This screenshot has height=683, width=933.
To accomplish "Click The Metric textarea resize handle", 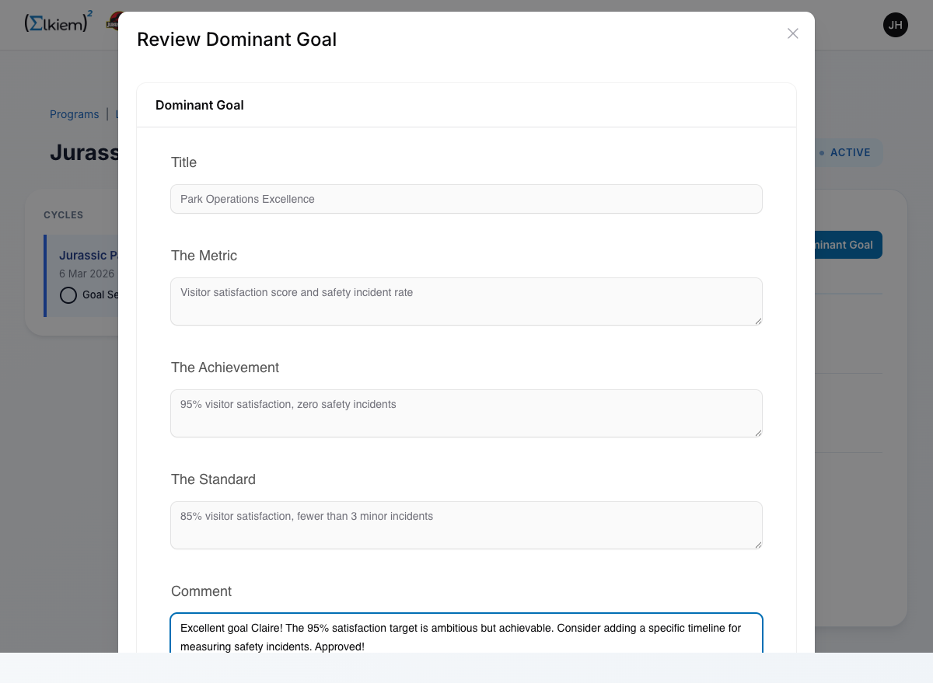I will point(757,320).
